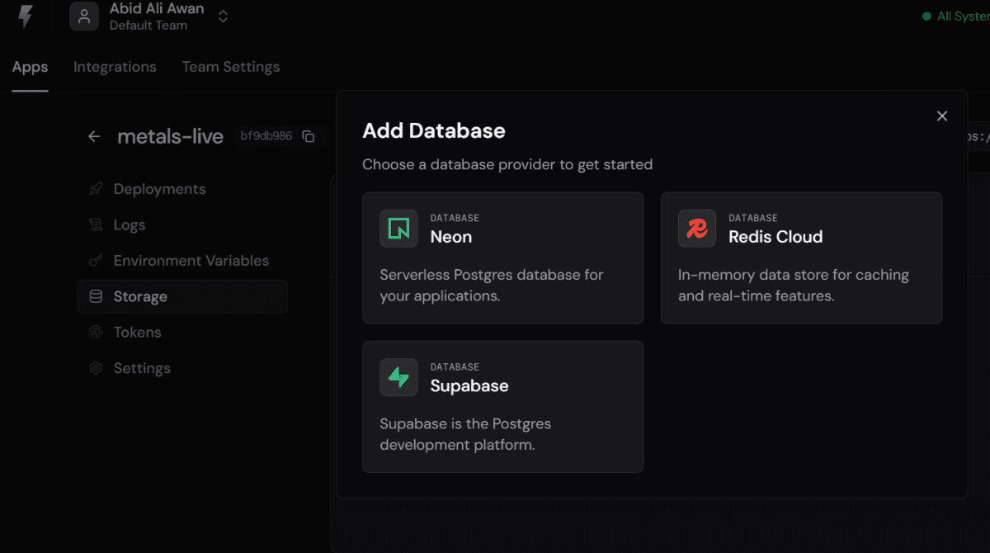Image resolution: width=990 pixels, height=553 pixels.
Task: Click the metals-live app title
Action: pos(171,136)
